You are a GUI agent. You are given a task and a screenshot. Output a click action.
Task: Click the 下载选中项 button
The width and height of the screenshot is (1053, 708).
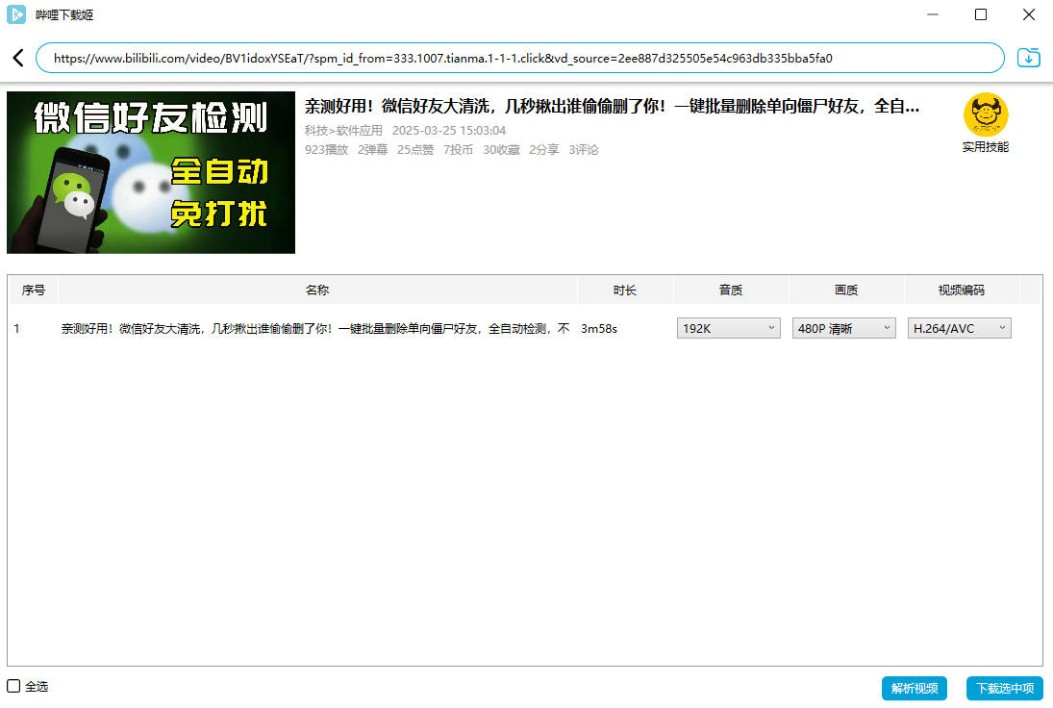coord(1005,689)
